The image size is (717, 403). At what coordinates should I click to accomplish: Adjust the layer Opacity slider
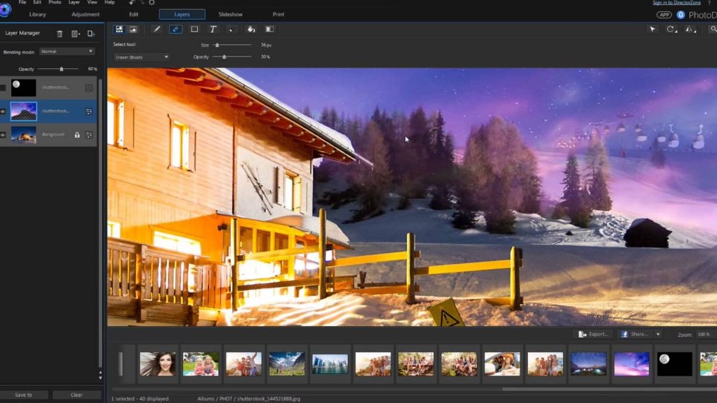point(62,69)
